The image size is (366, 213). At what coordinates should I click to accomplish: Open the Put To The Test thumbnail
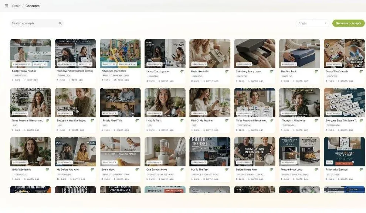coord(210,151)
